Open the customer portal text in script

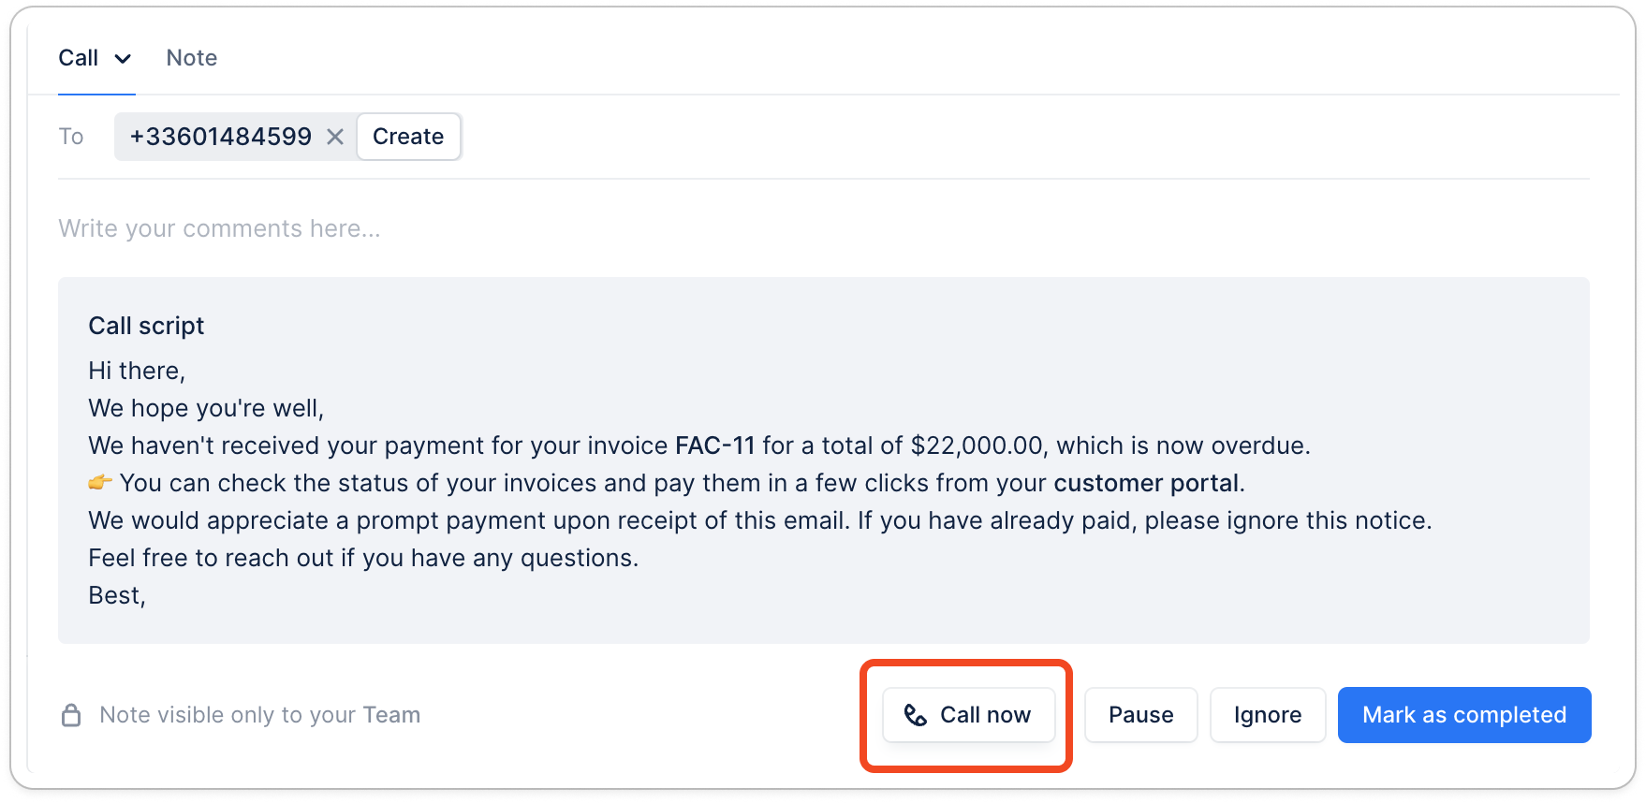1146,483
